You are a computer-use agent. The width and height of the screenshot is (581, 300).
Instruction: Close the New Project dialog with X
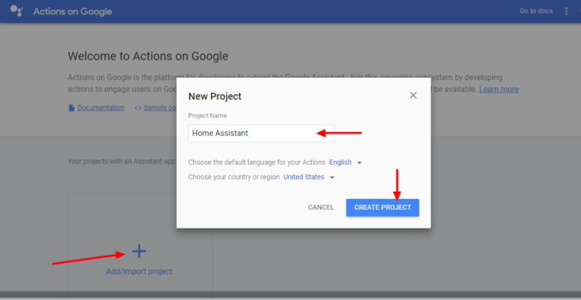(x=413, y=95)
